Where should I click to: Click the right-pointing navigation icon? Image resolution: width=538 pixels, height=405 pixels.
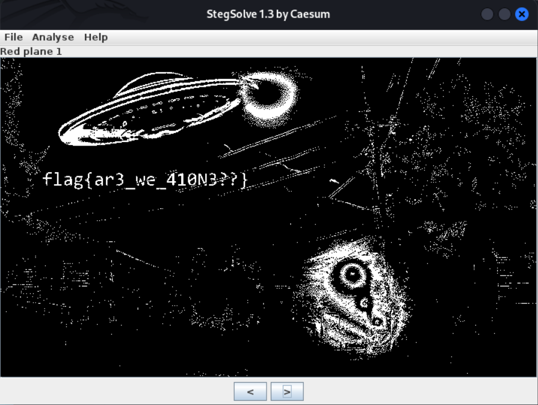tap(287, 391)
